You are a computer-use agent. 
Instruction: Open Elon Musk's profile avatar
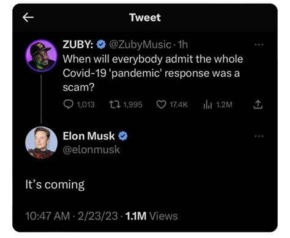(42, 143)
